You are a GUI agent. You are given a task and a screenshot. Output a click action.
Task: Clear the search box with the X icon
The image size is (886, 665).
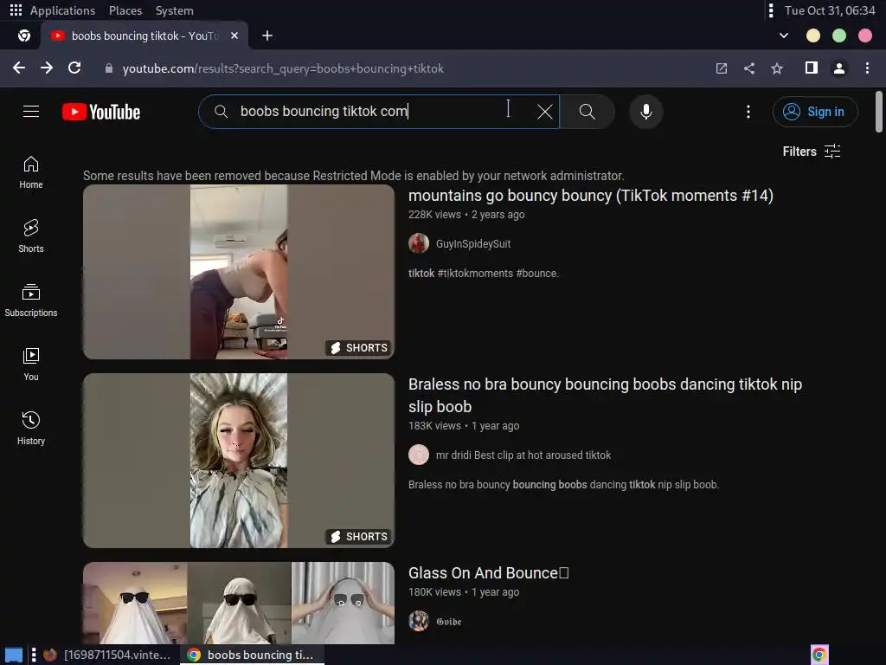[x=545, y=112]
